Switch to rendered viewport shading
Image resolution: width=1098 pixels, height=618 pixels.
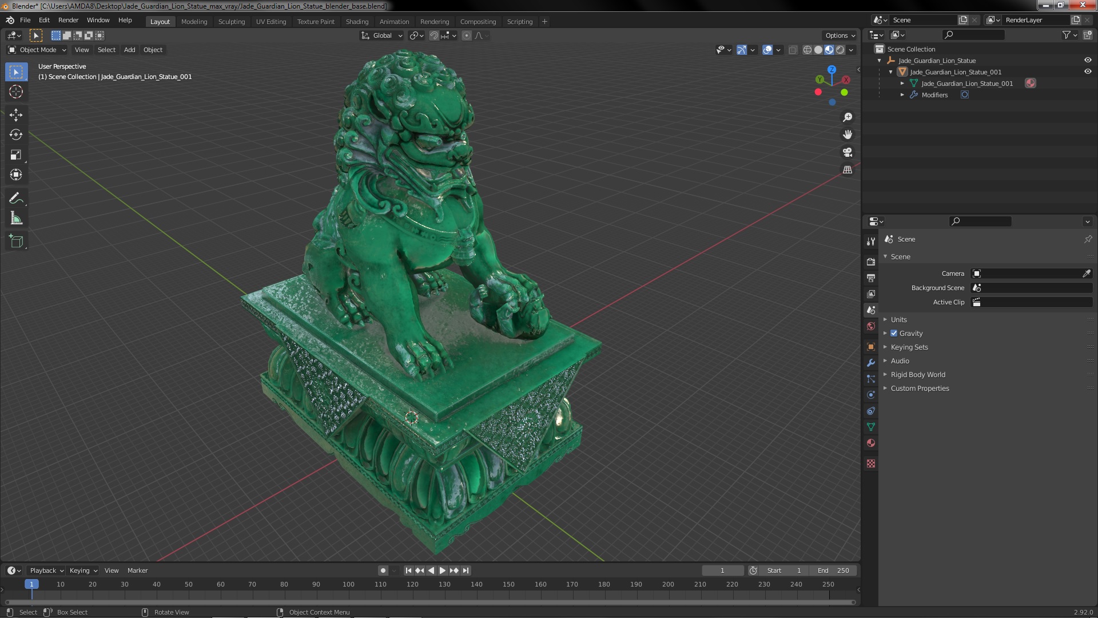pos(840,50)
